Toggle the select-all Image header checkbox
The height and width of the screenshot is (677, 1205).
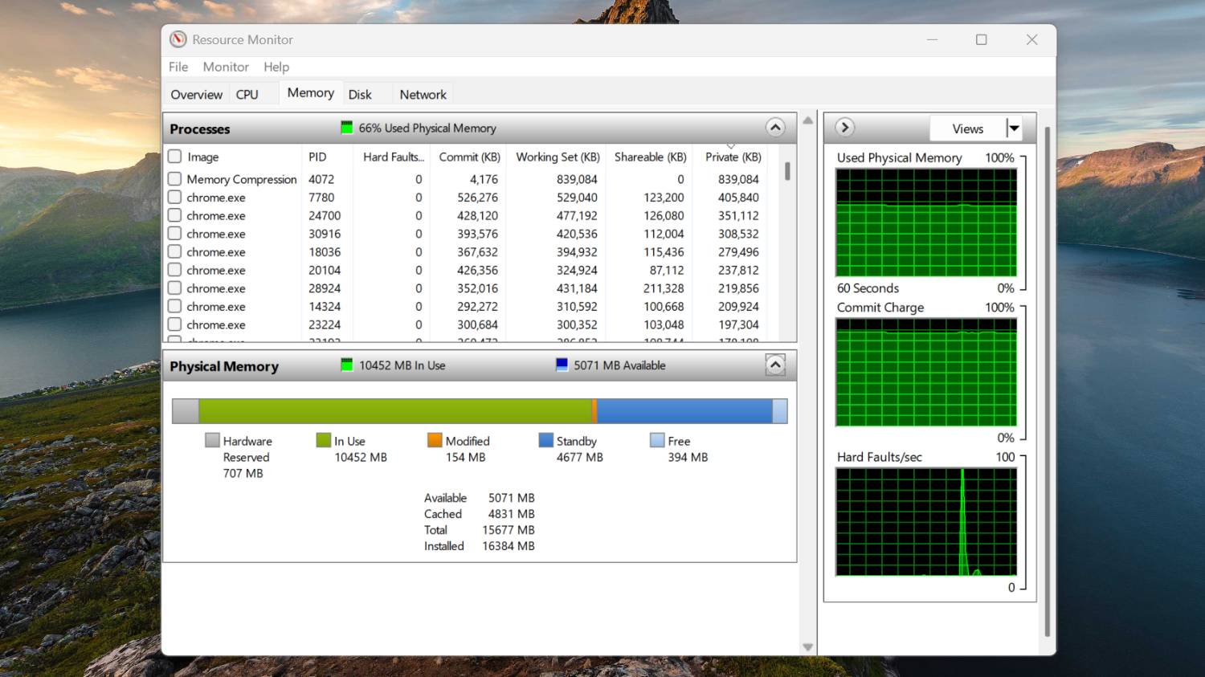[174, 156]
